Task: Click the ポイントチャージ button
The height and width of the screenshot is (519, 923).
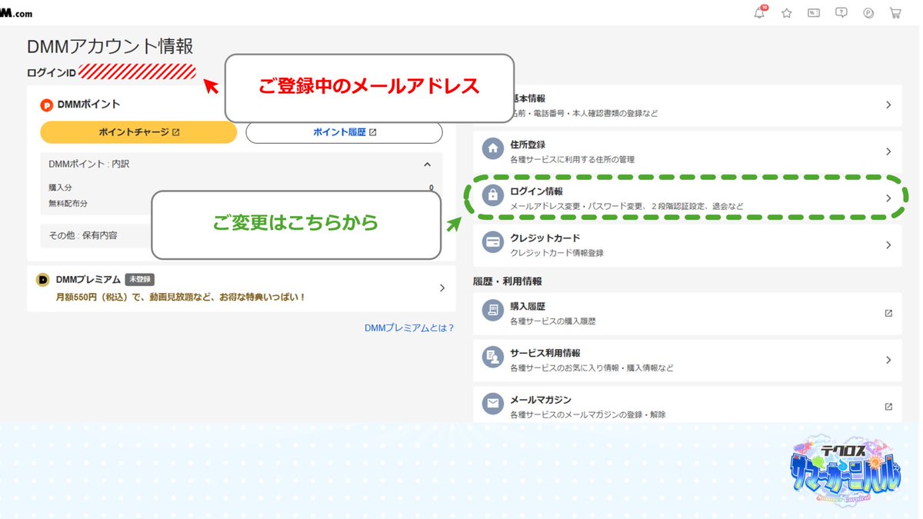Action: click(x=138, y=132)
